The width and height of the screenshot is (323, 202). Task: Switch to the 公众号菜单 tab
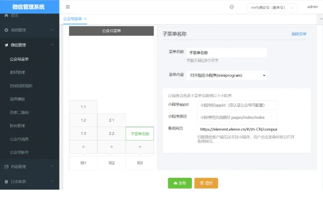pyautogui.click(x=72, y=19)
